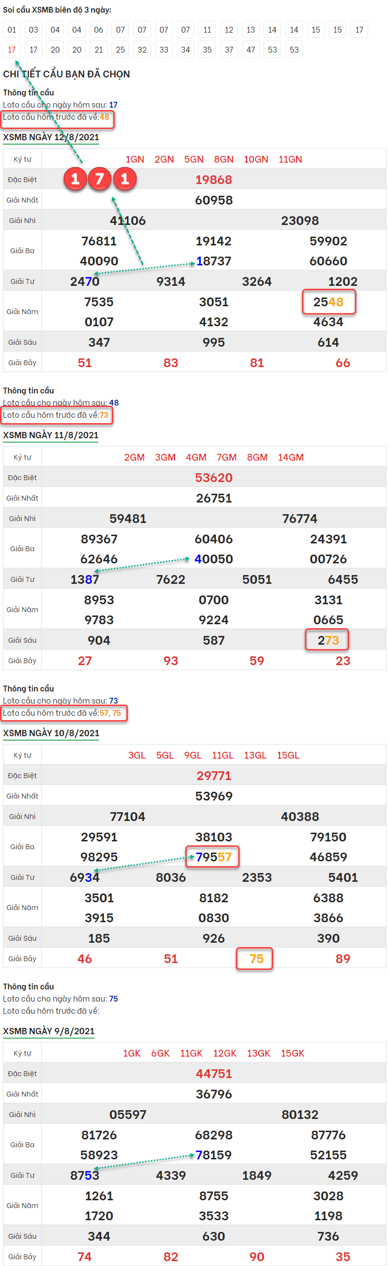Choose number 01 in the loto list
This screenshot has height=1266, width=389.
click(12, 30)
